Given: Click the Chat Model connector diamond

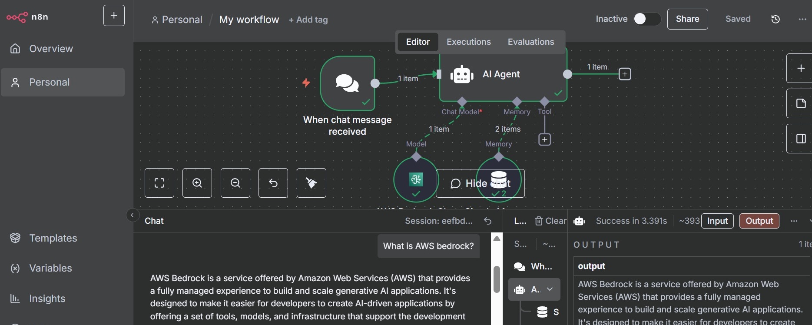Looking at the screenshot, I should pos(462,102).
